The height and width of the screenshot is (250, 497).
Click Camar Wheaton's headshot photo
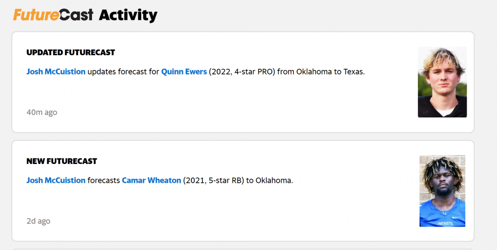[x=442, y=191]
